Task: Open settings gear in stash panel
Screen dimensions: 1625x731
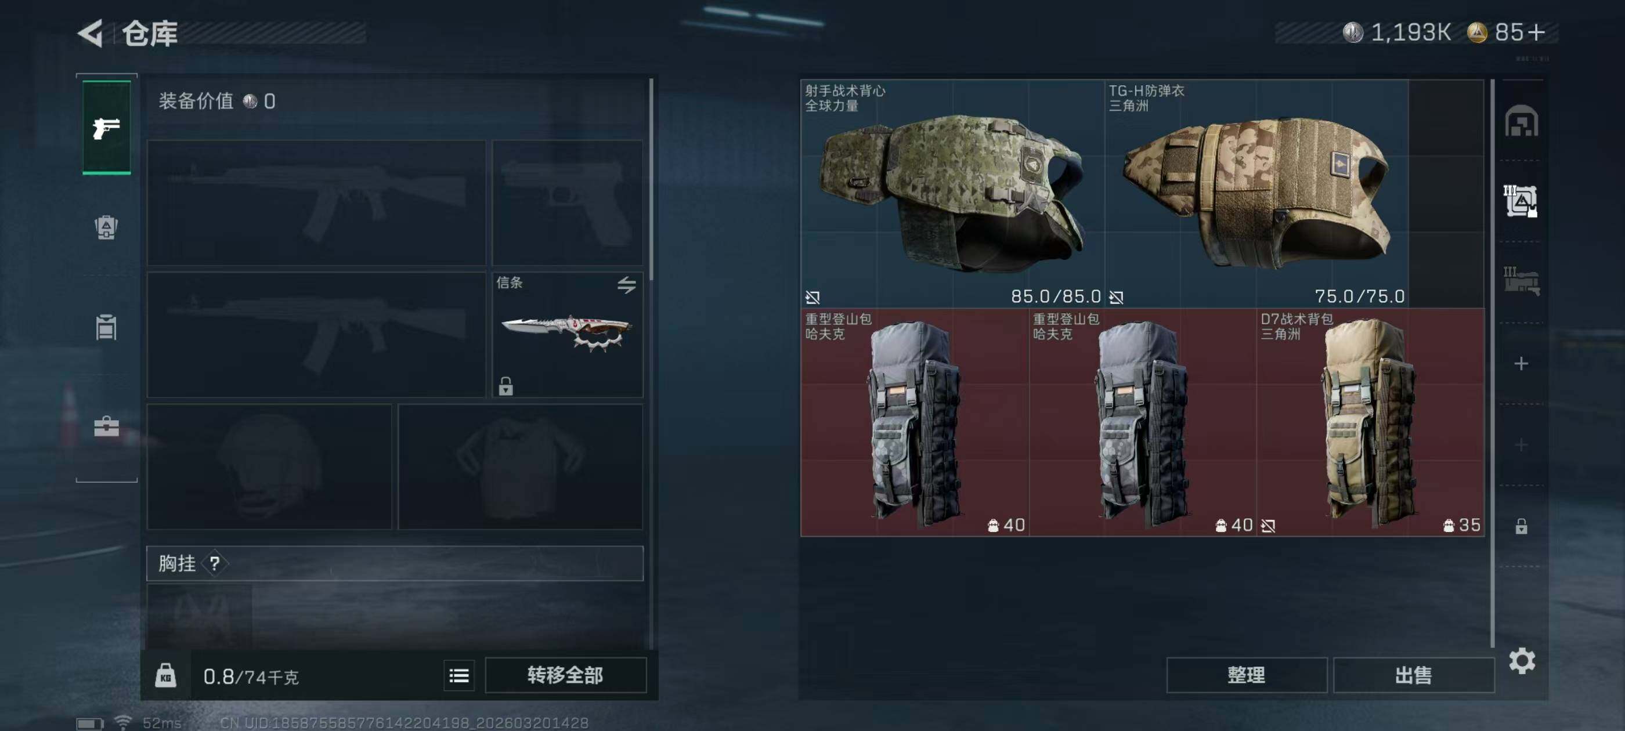Action: click(1522, 661)
